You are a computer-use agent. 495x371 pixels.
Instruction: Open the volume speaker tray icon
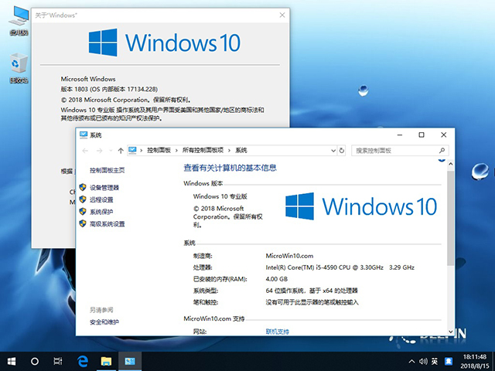pyautogui.click(x=423, y=361)
